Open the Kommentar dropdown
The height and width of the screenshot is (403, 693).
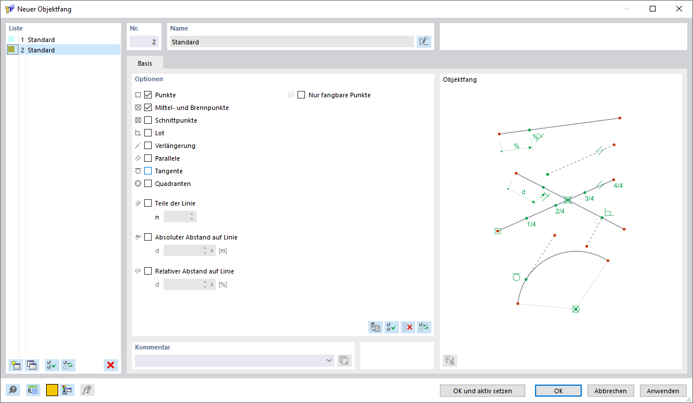(330, 360)
